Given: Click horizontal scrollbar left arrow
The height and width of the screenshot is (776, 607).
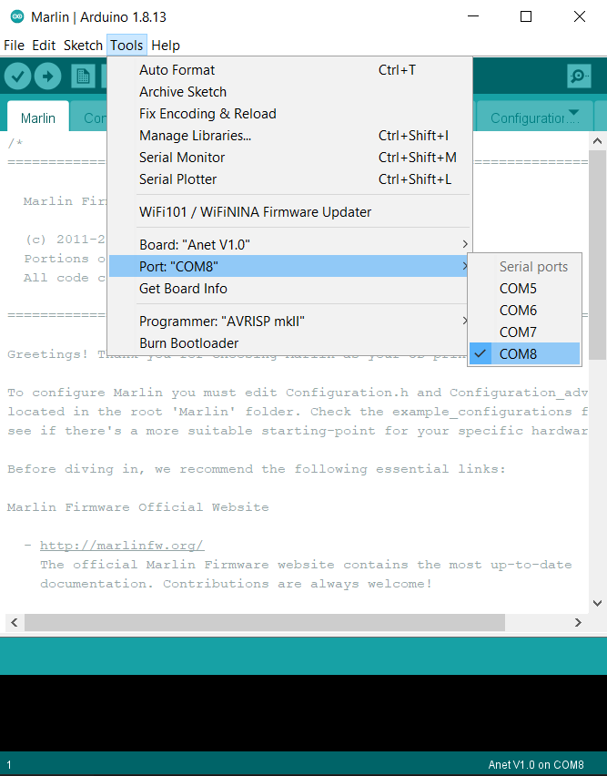Looking at the screenshot, I should 15,623.
